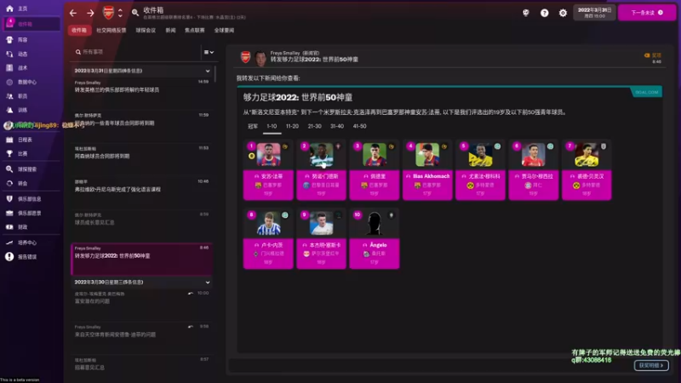Open the 主页 Home icon in sidebar
The height and width of the screenshot is (383, 681).
pos(9,9)
